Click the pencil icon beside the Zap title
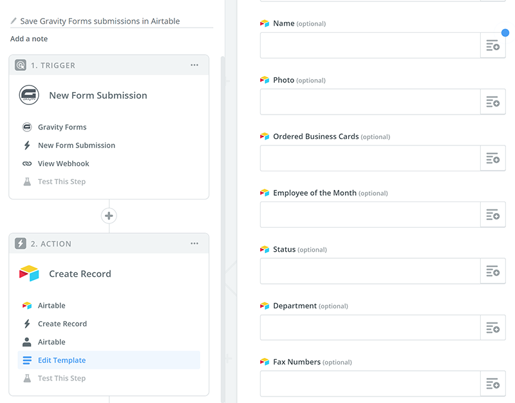 [14, 21]
